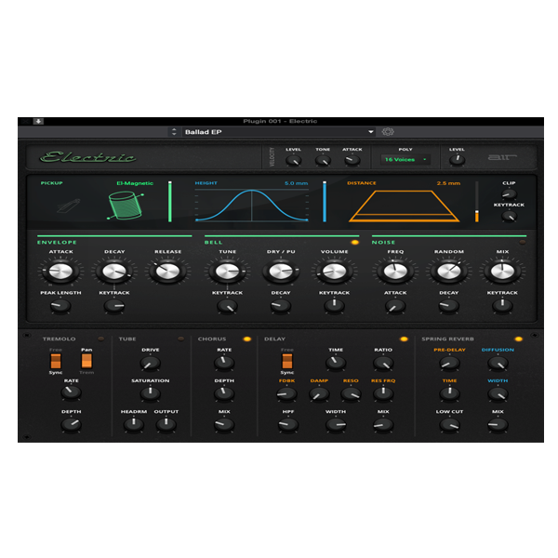Disable the Chorus effect LED

[246, 339]
